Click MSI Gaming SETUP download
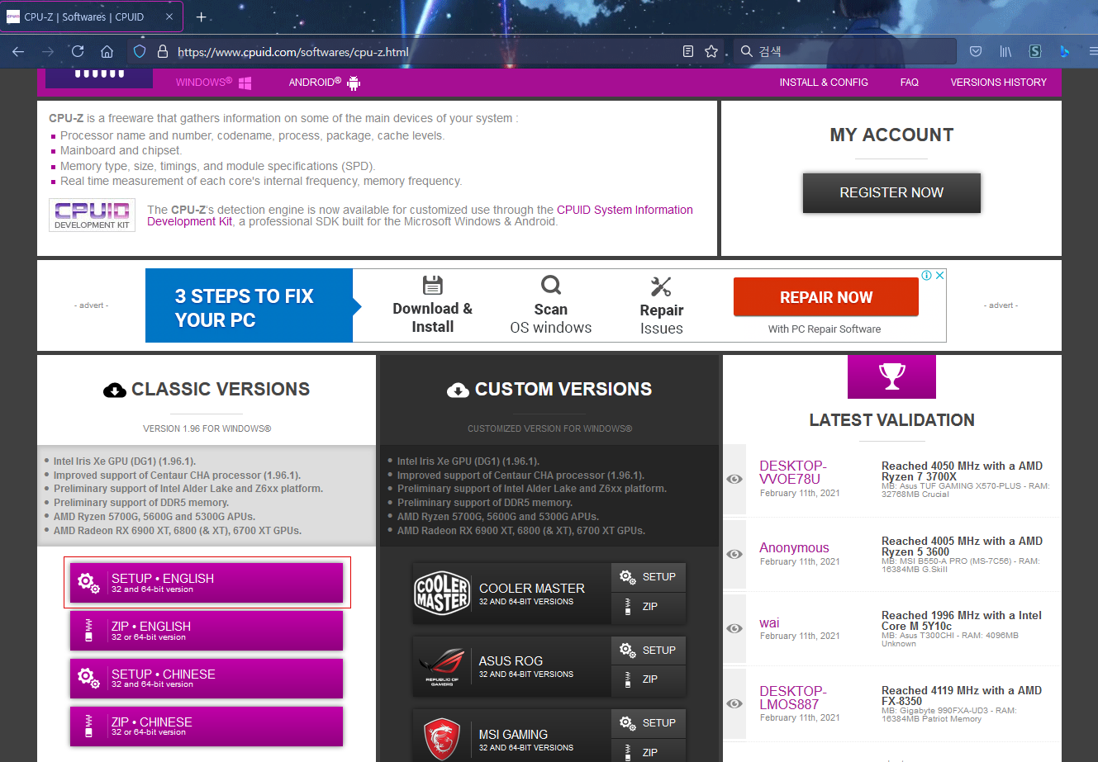Image resolution: width=1098 pixels, height=762 pixels. [649, 723]
